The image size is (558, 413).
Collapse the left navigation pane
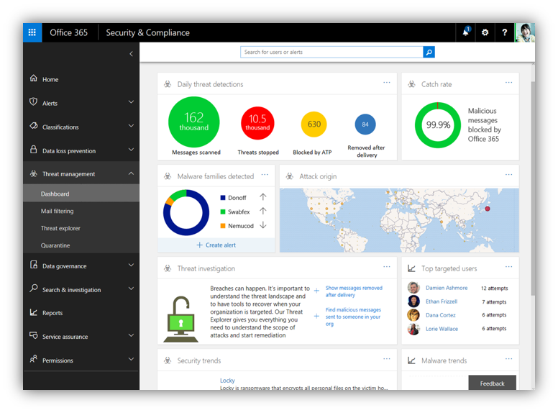(x=131, y=54)
